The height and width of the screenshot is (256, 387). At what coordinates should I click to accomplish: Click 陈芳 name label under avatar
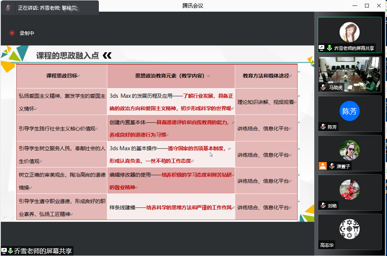(332, 127)
